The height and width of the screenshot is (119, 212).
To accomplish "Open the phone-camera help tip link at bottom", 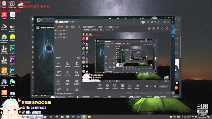I will (x=65, y=94).
